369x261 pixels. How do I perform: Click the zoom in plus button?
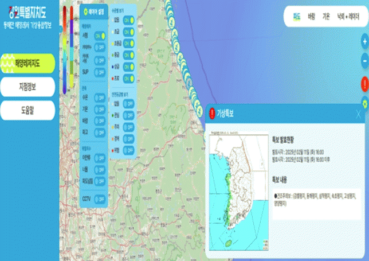(364, 41)
